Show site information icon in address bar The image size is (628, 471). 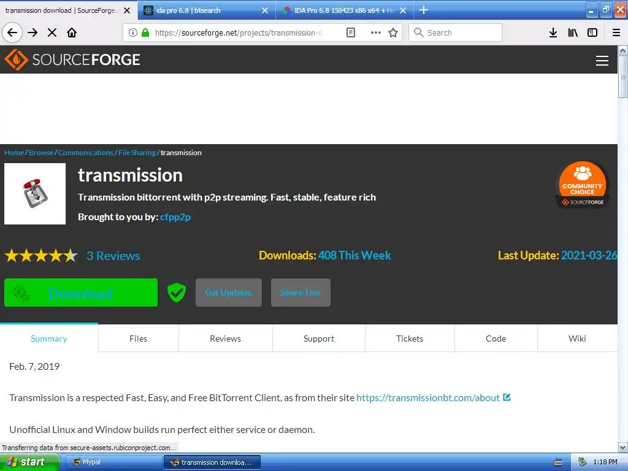[133, 33]
